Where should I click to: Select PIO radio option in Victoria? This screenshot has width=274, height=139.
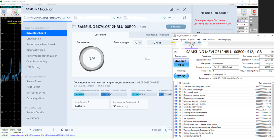(253, 21)
